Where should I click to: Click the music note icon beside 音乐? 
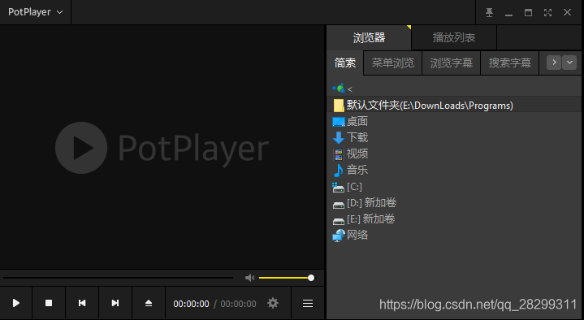[338, 171]
